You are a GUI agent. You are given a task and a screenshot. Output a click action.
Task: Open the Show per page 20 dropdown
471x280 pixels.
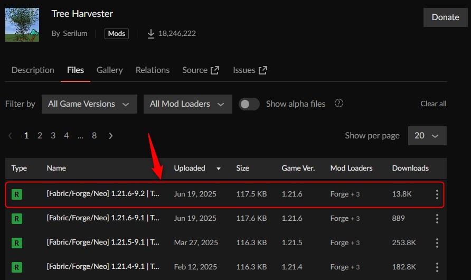427,135
